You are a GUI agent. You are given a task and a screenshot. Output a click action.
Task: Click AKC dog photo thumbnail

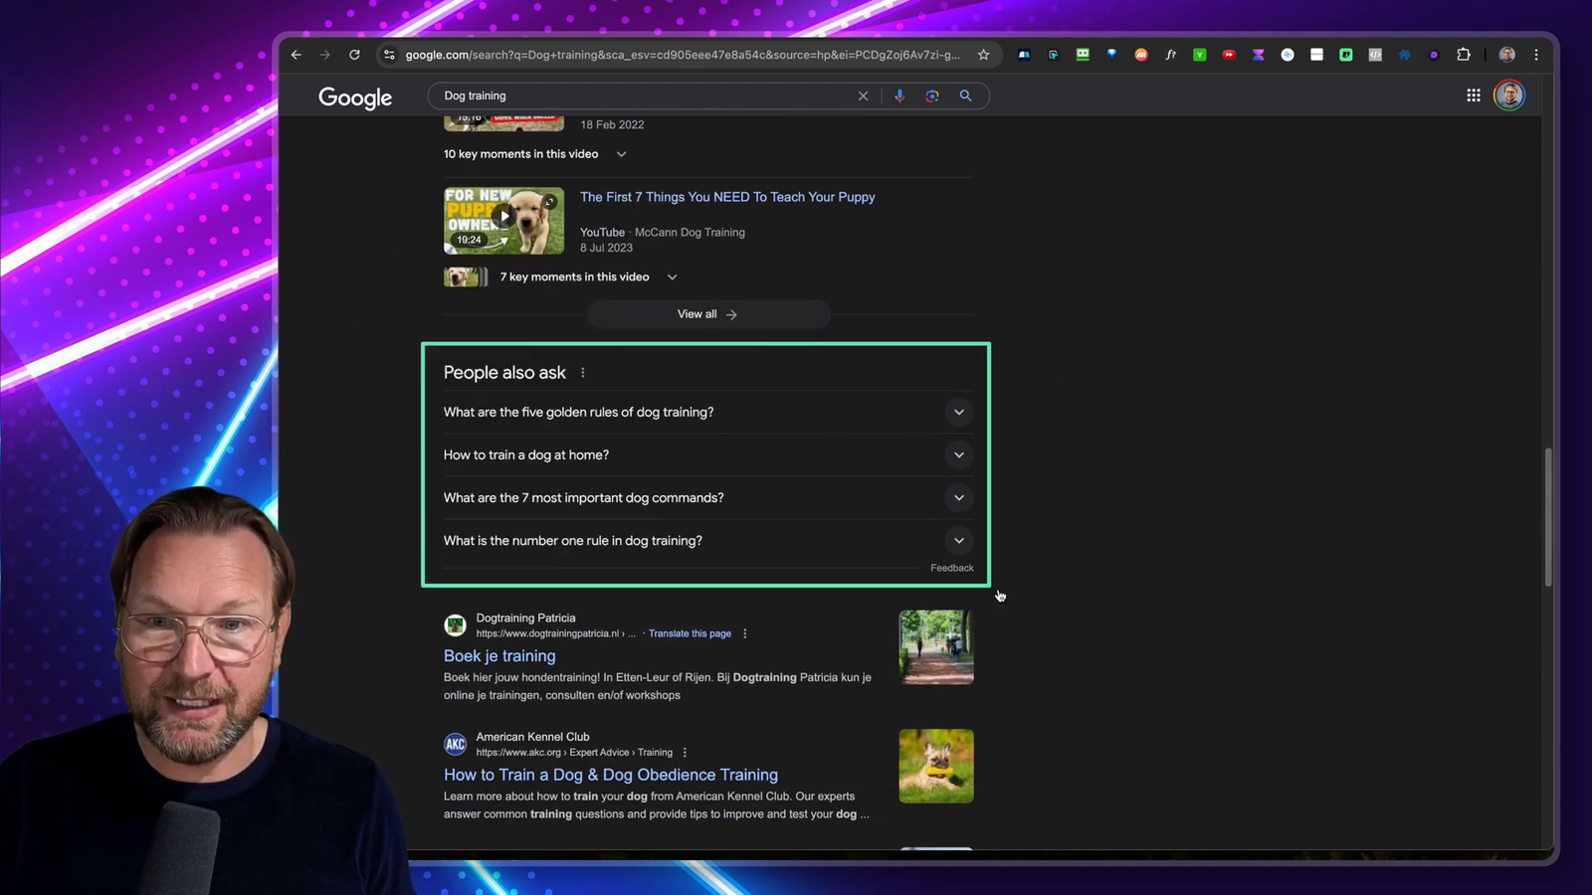click(x=936, y=766)
